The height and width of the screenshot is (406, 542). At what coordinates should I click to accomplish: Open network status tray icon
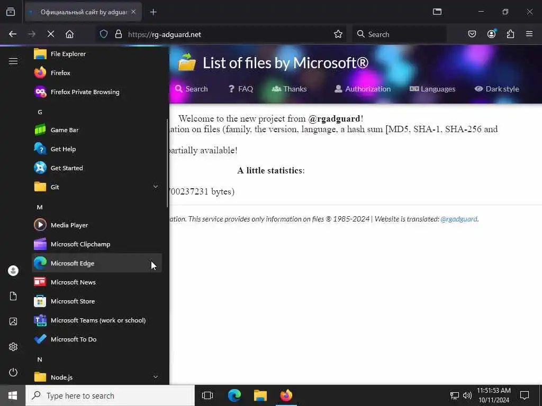[454, 395]
